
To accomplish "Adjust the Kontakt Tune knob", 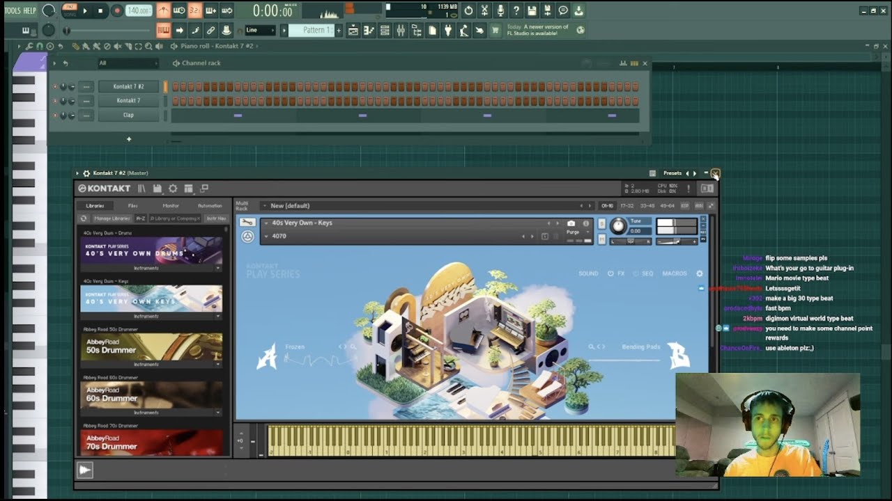I will 618,226.
